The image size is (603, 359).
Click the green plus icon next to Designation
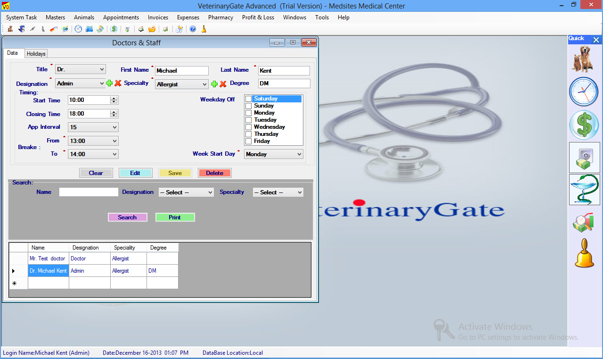[x=109, y=83]
